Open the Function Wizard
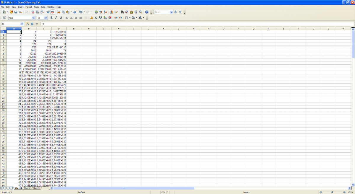Screen dimensions: 355x194 click(x=28, y=24)
